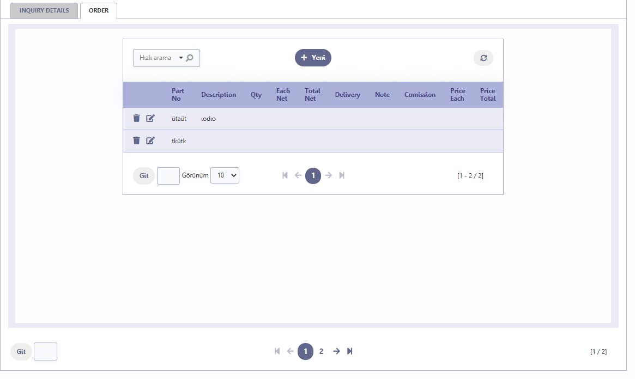Focus the page number field in order grid
635x379 pixels.
pyautogui.click(x=168, y=176)
